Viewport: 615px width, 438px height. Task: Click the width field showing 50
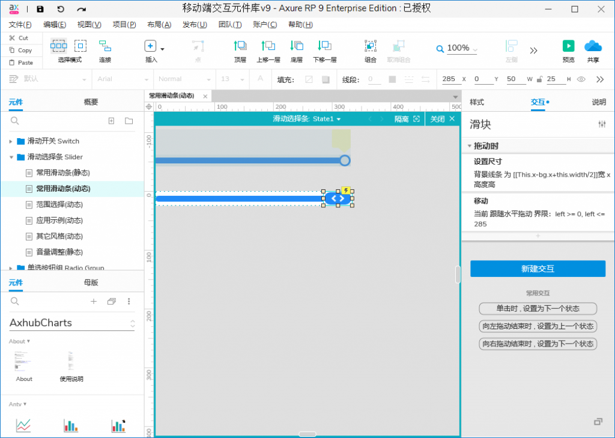(x=515, y=79)
